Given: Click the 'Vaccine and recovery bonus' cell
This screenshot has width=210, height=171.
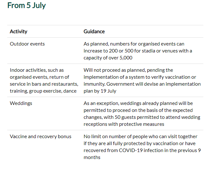Looking at the screenshot, I should 41,137.
